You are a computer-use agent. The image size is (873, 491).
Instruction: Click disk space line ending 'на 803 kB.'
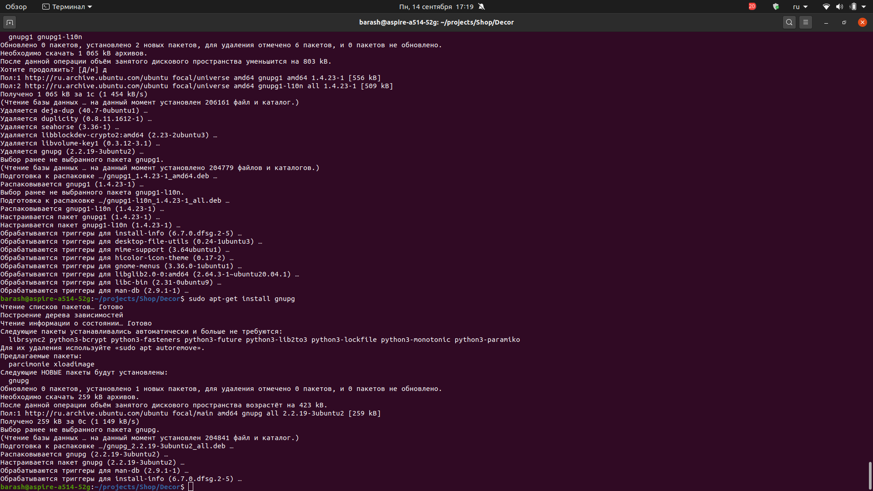pos(166,61)
